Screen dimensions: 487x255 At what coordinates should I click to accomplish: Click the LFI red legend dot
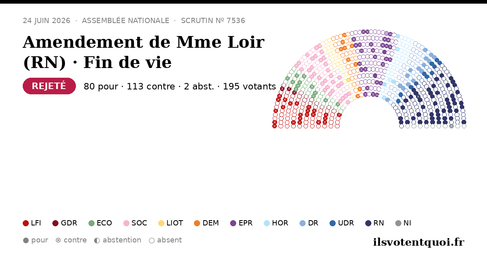pos(26,223)
